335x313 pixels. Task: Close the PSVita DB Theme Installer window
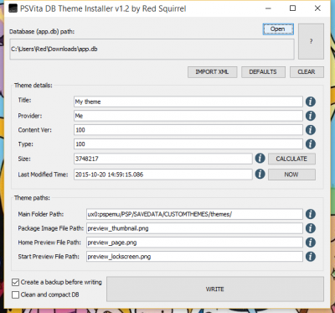click(317, 8)
